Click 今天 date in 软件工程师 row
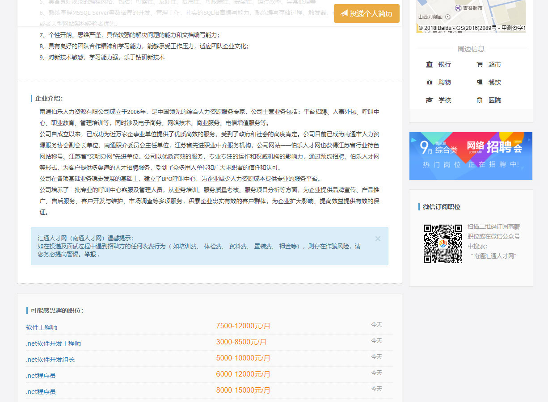The height and width of the screenshot is (402, 548). [376, 325]
